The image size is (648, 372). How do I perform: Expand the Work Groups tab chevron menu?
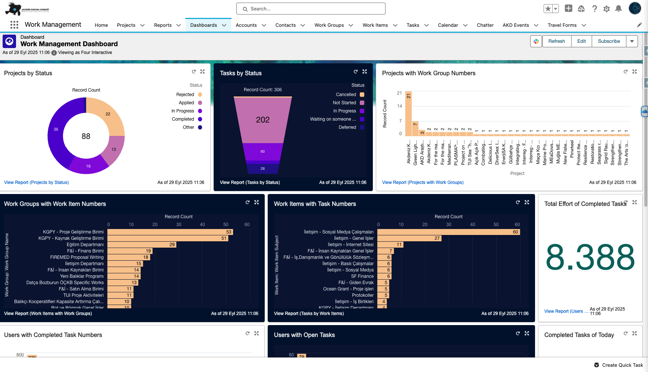(351, 25)
